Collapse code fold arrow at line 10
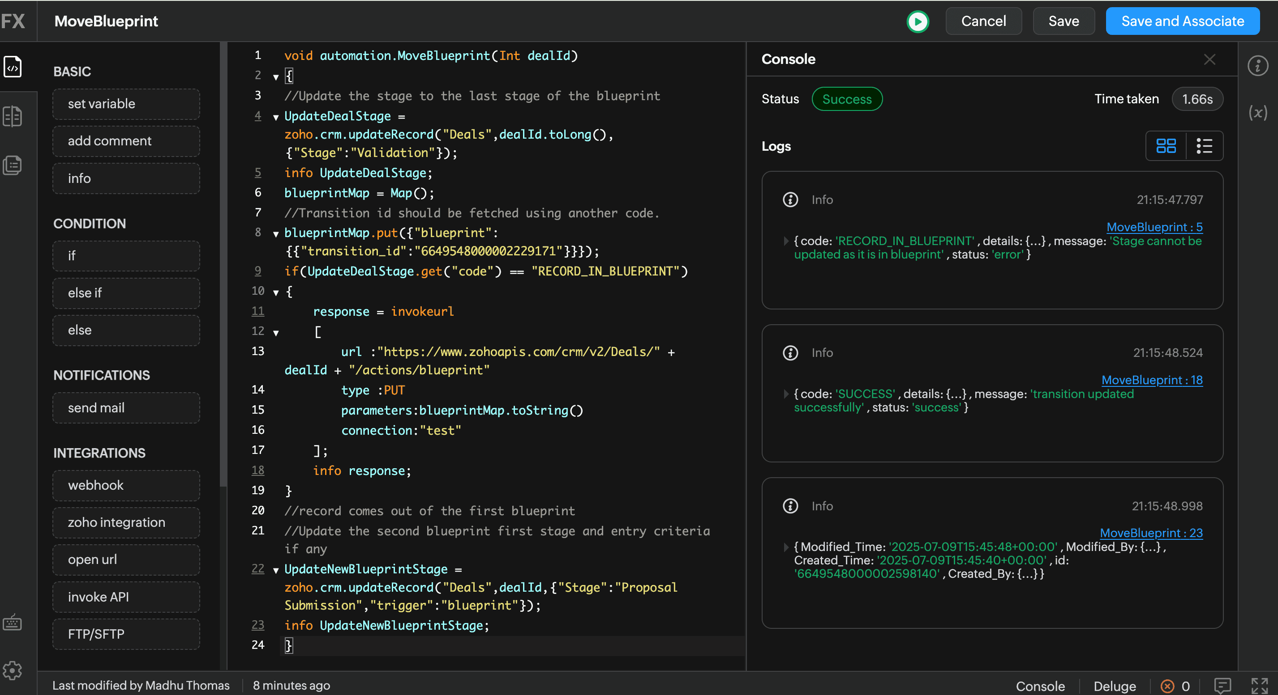 [276, 292]
